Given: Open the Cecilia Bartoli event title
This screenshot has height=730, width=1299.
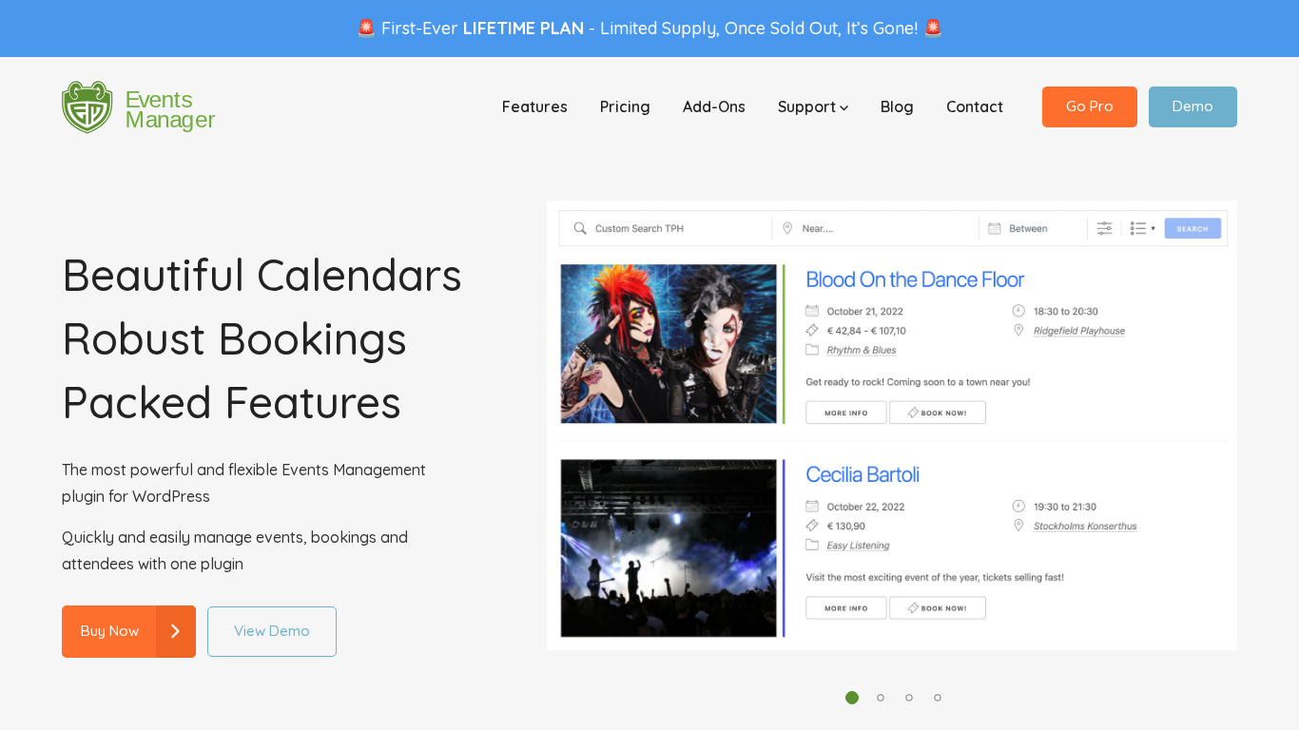Looking at the screenshot, I should pyautogui.click(x=863, y=474).
